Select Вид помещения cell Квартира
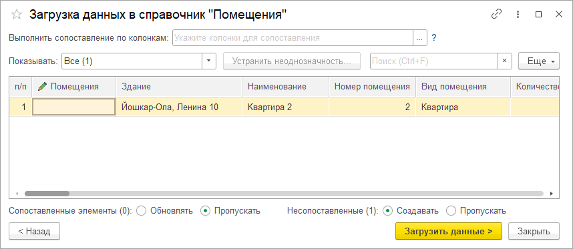Viewport: 573px width, 249px height. click(463, 107)
